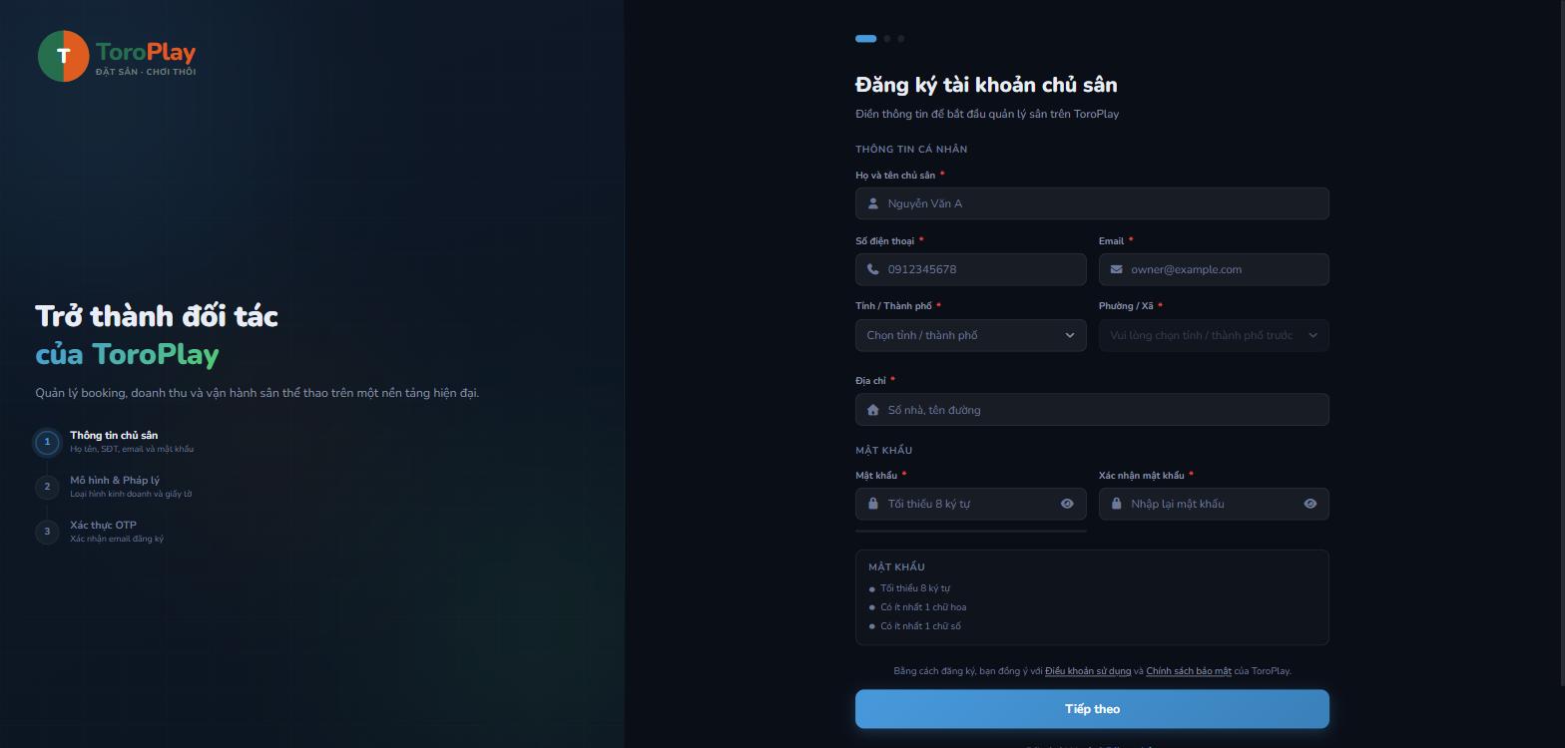Click the envelope icon in email field
Screen dimensions: 1565x748
[x=1116, y=269]
